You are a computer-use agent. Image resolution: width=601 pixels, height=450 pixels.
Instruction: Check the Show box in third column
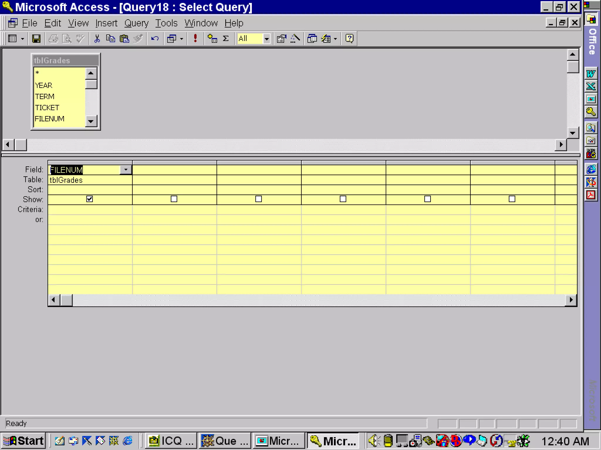coord(259,199)
